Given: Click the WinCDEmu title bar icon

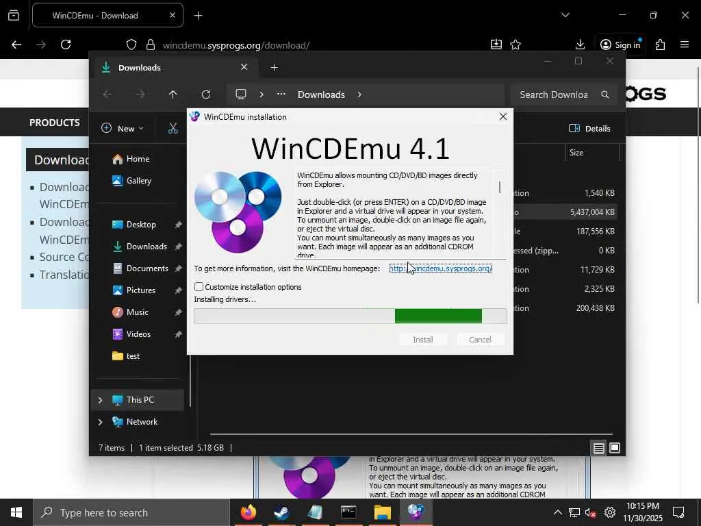Looking at the screenshot, I should 194,116.
